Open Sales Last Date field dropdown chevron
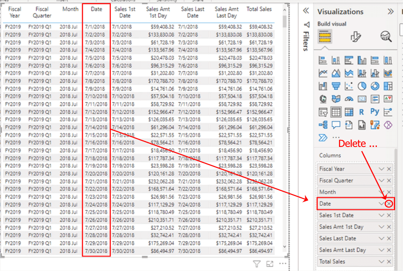The height and width of the screenshot is (271, 403). (x=382, y=238)
